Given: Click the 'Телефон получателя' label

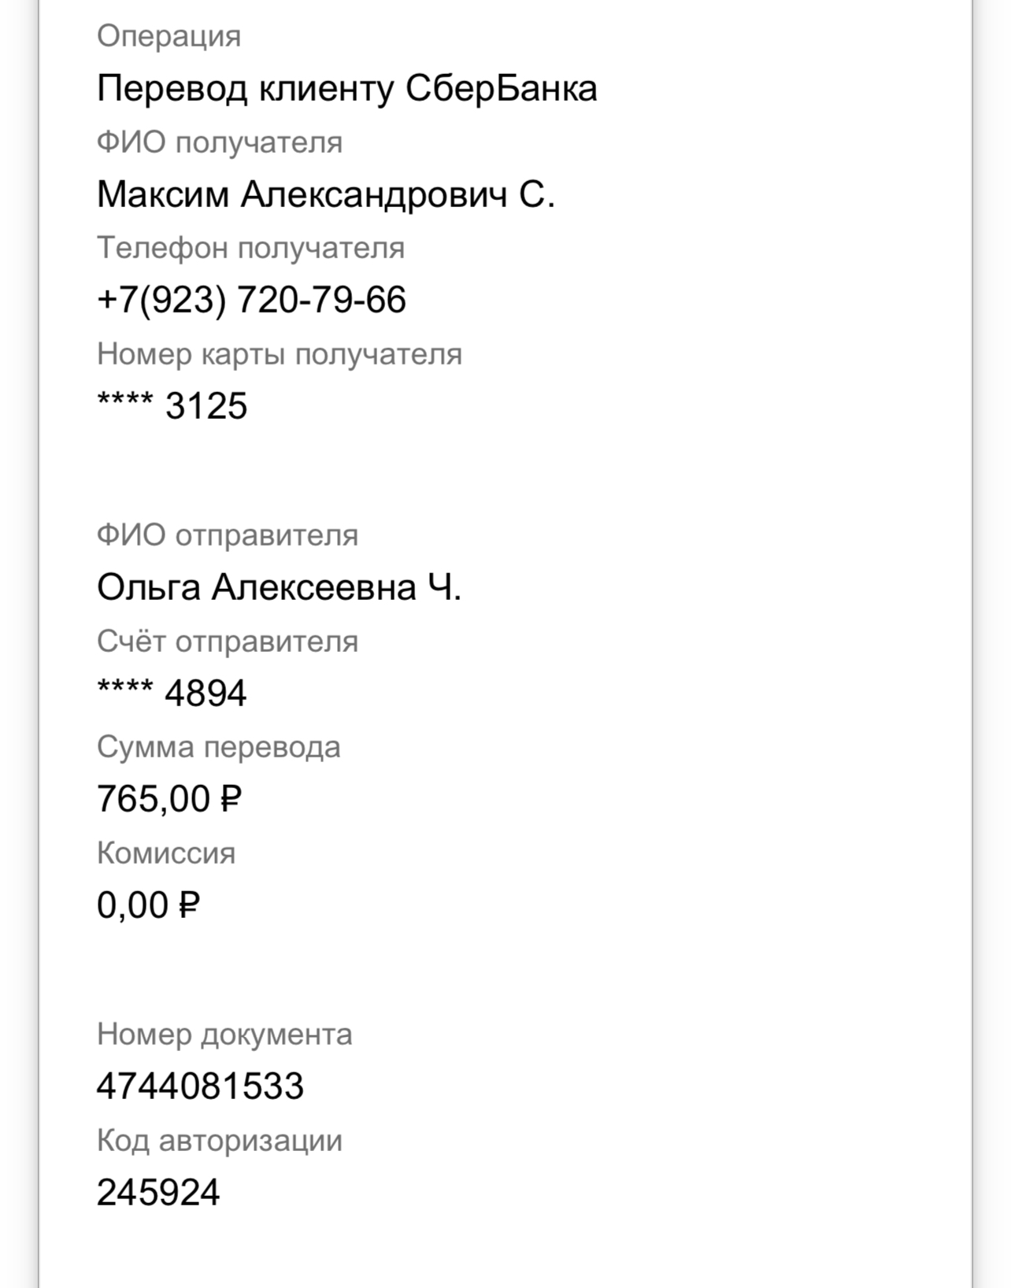Looking at the screenshot, I should tap(250, 249).
